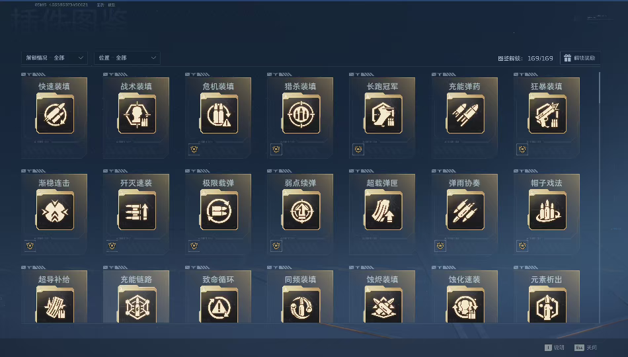The height and width of the screenshot is (357, 628).
Task: Open the 解锁奖励 rewards button
Action: [580, 58]
